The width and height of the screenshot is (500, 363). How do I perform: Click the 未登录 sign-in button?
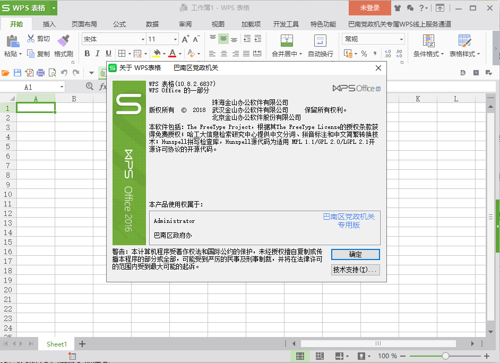370,8
